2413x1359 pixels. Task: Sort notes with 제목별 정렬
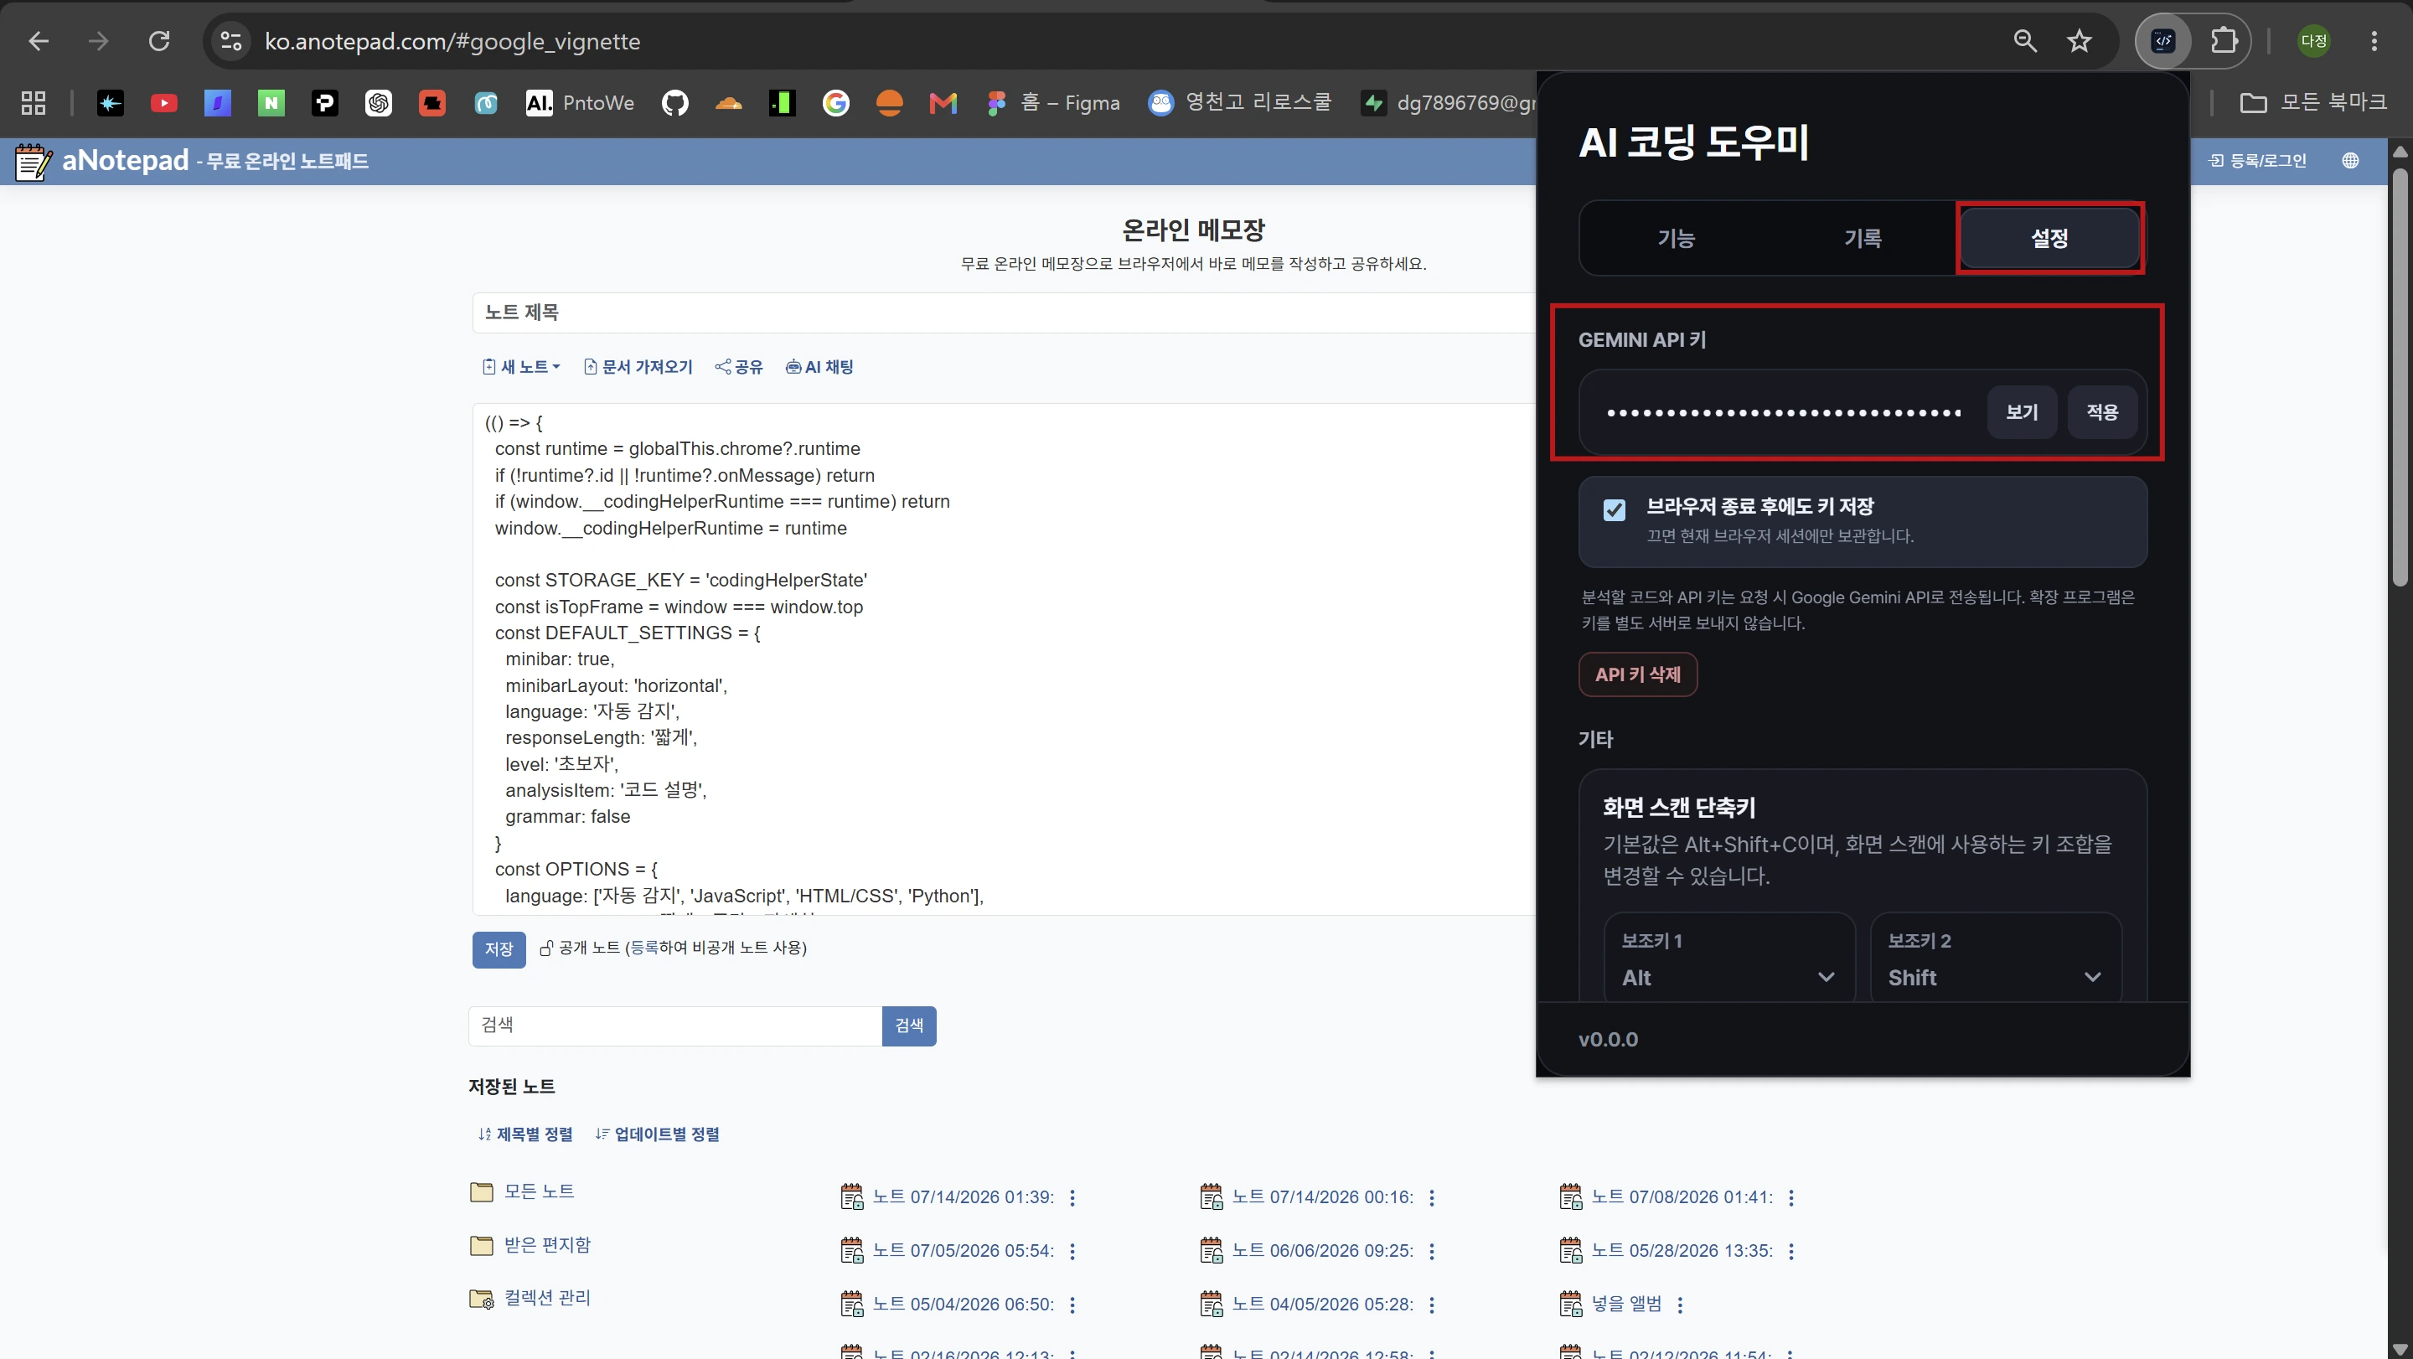525,1134
